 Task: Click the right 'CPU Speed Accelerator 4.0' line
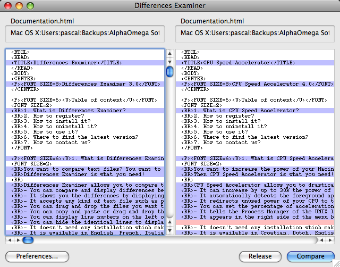255,84
